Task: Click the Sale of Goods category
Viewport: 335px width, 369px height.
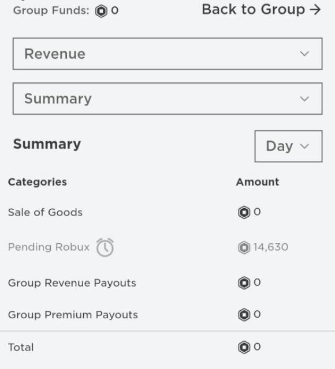Action: tap(45, 212)
